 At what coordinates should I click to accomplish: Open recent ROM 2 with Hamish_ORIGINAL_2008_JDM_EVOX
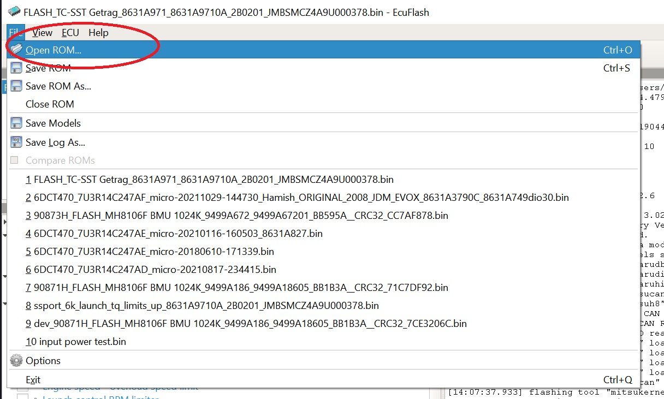pyautogui.click(x=323, y=198)
